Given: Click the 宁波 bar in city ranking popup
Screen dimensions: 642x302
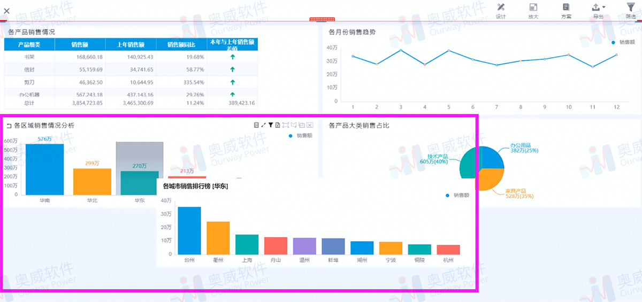Looking at the screenshot, I should (391, 248).
